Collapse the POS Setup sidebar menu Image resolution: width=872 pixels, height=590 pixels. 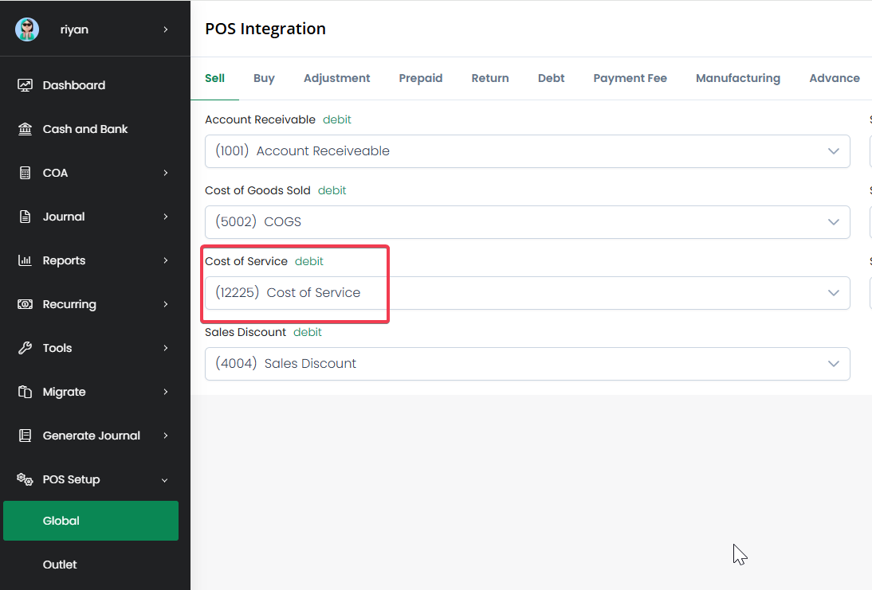tap(165, 480)
